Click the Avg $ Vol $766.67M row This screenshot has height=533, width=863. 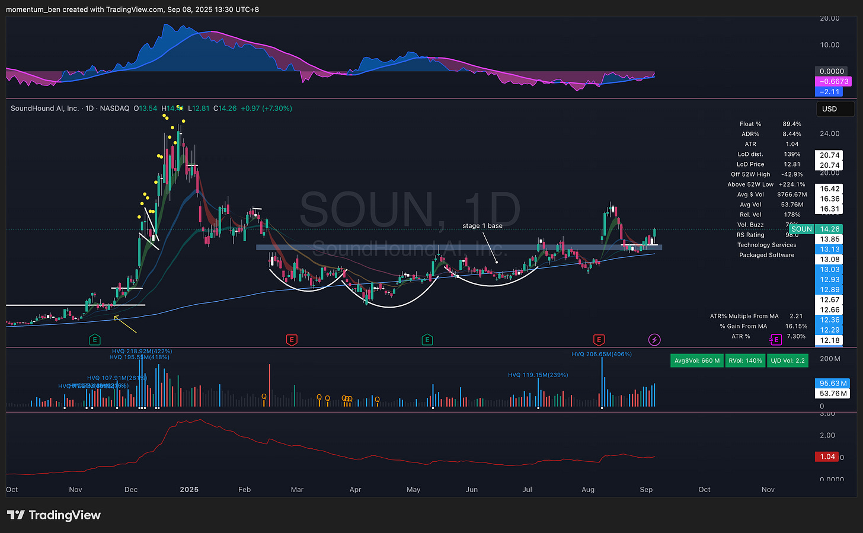pyautogui.click(x=772, y=194)
